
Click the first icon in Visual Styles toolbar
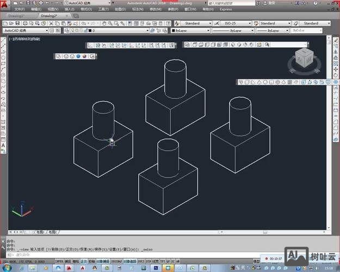click(59, 56)
